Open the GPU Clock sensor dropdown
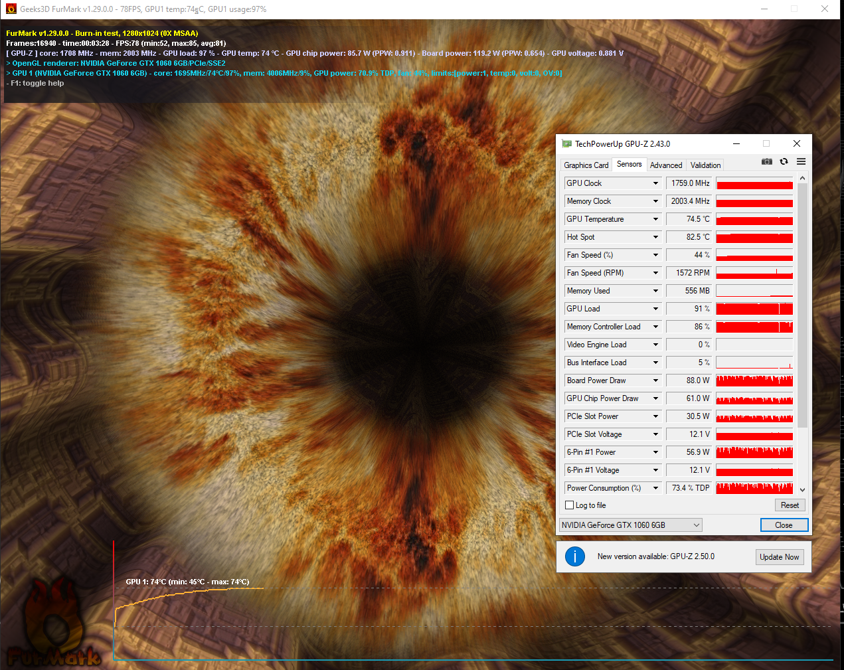Screen dimensions: 844x670 656,183
